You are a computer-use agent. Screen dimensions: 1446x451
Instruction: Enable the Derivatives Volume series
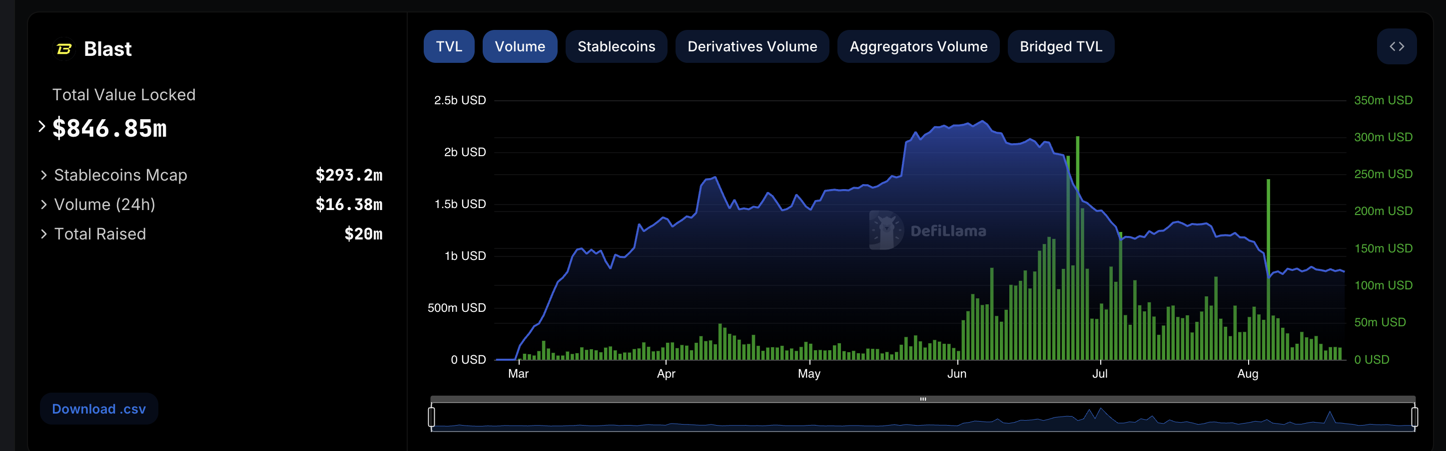751,46
